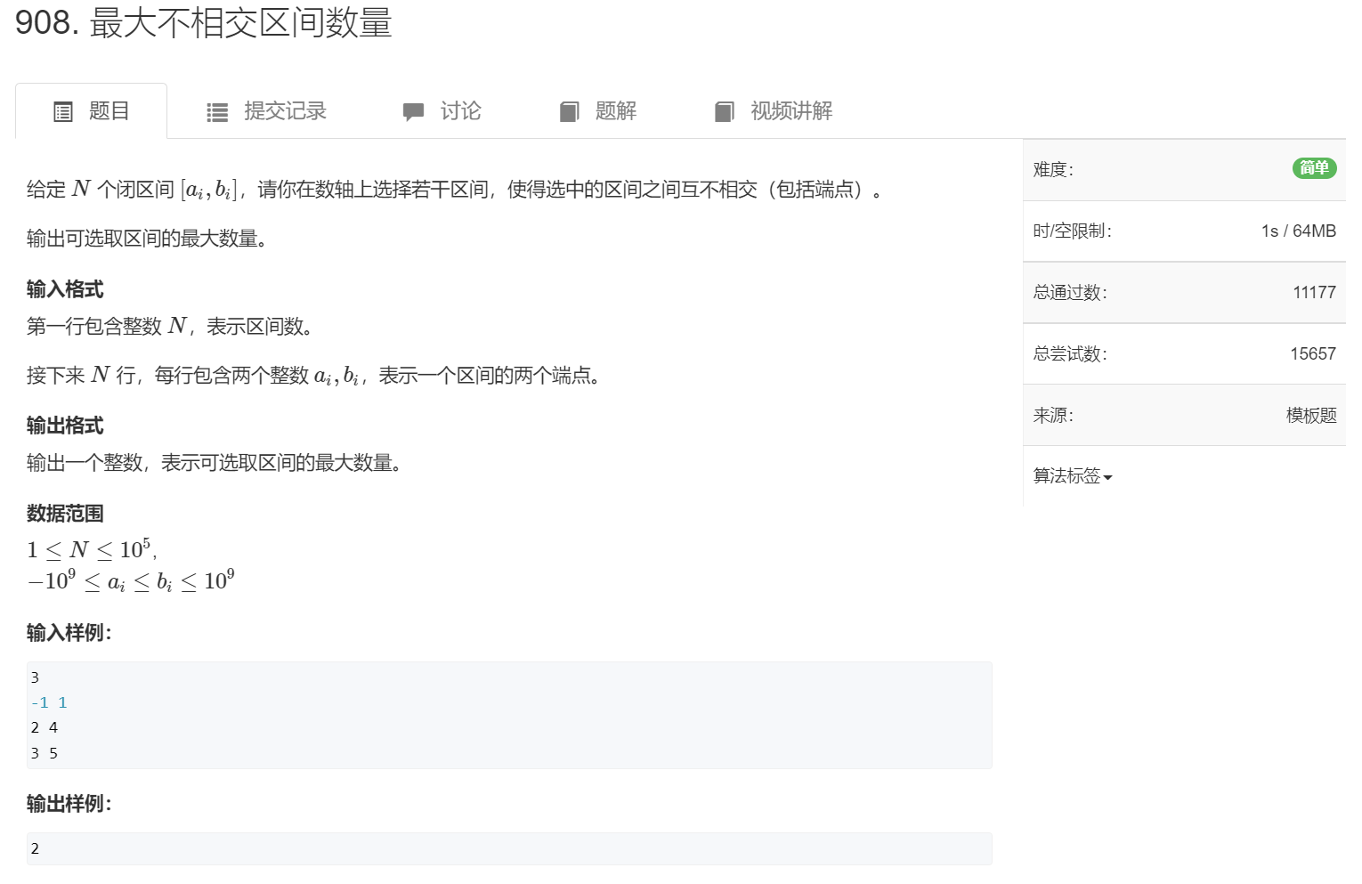
Task: Click the 总尝试数: label
Action: pos(1070,353)
